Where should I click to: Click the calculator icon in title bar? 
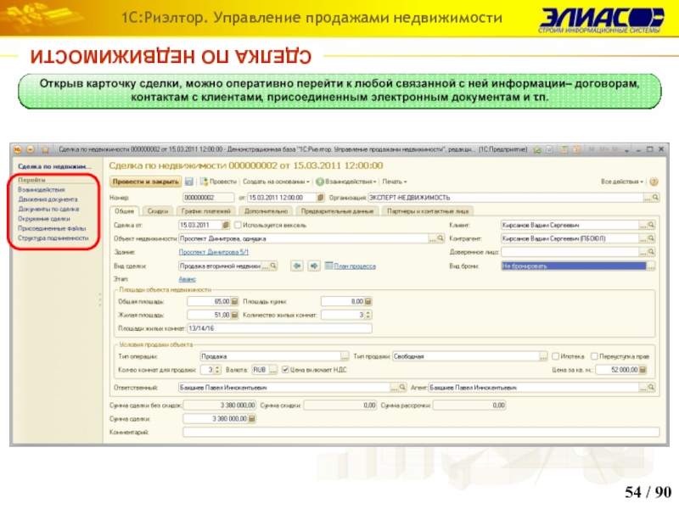pos(564,150)
